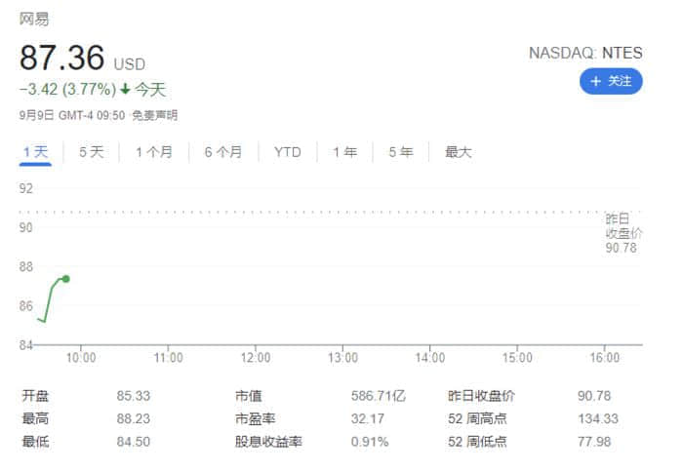This screenshot has width=683, height=473.
Task: Select the 1 天 tab
Action: (x=35, y=152)
